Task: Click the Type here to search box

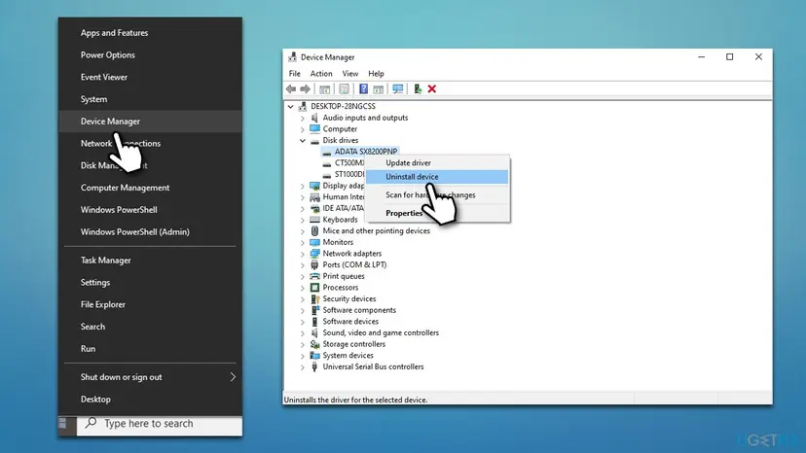Action: (x=160, y=425)
